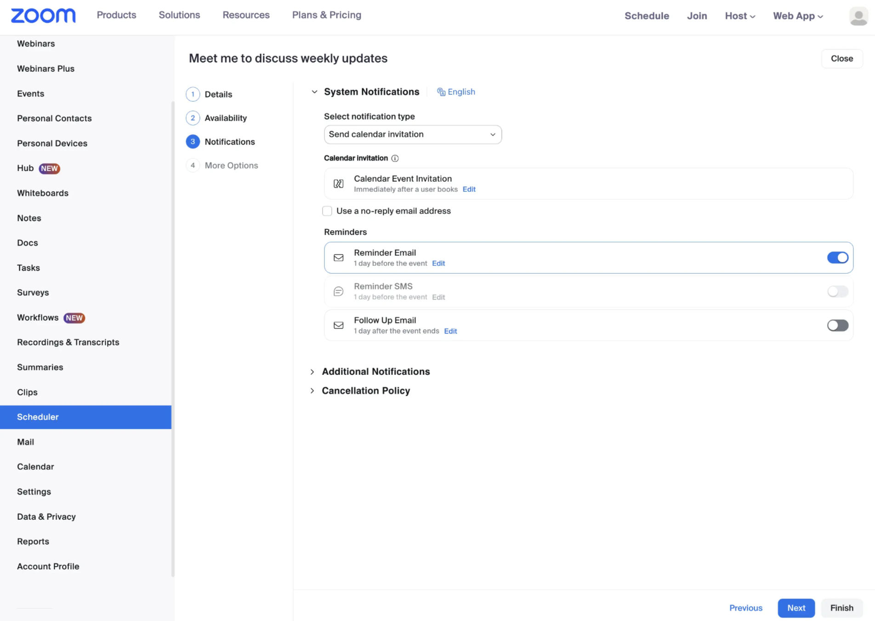Open the user account avatar menu
The width and height of the screenshot is (875, 621).
pyautogui.click(x=858, y=16)
